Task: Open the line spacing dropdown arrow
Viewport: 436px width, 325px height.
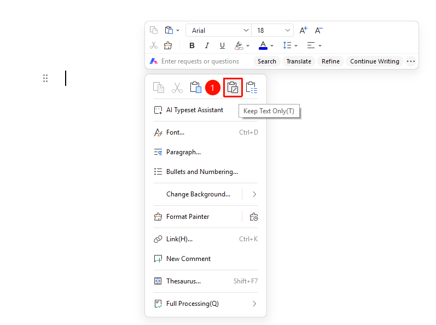Action: point(296,45)
